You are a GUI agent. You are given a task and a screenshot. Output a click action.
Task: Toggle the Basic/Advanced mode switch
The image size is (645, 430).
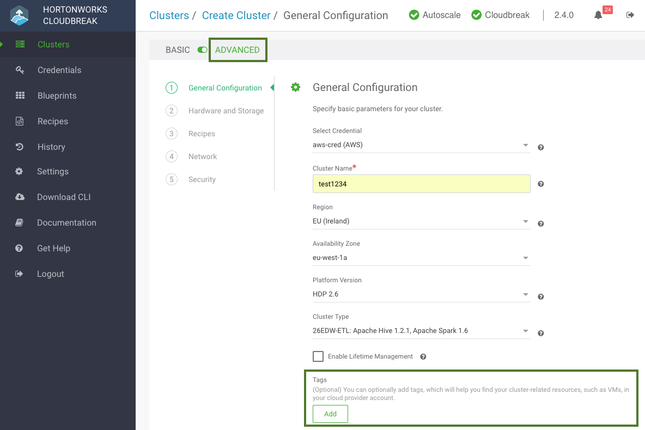202,50
